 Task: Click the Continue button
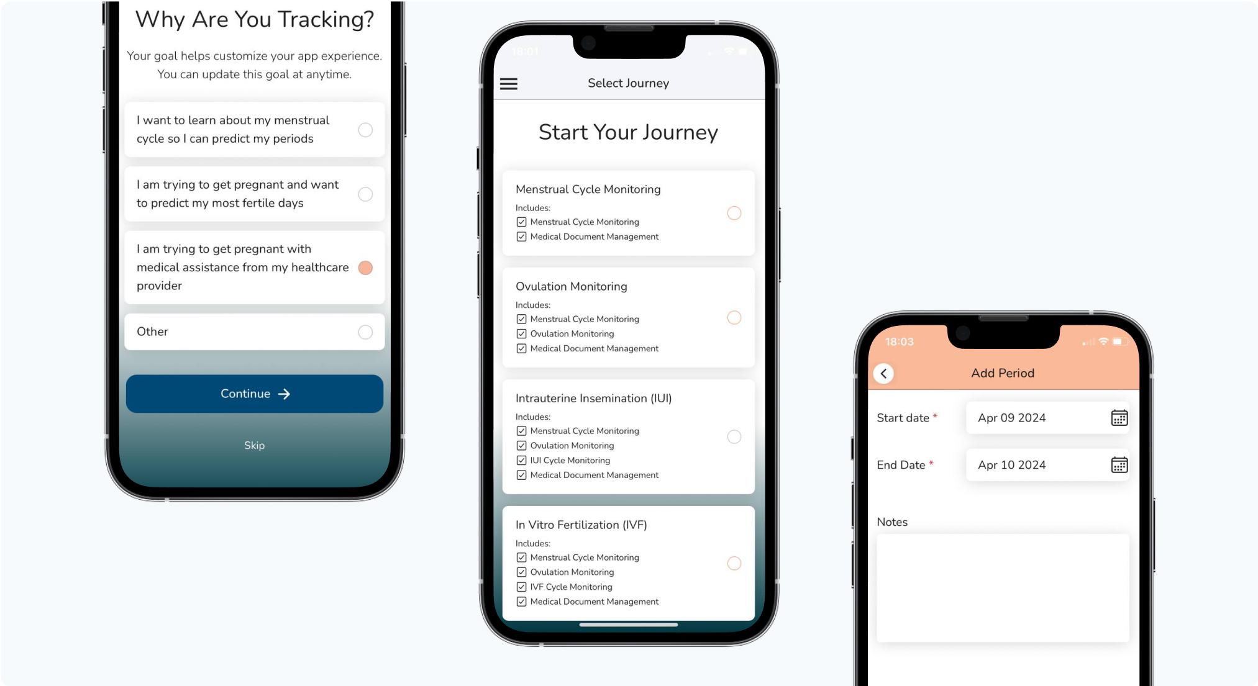[x=253, y=393]
